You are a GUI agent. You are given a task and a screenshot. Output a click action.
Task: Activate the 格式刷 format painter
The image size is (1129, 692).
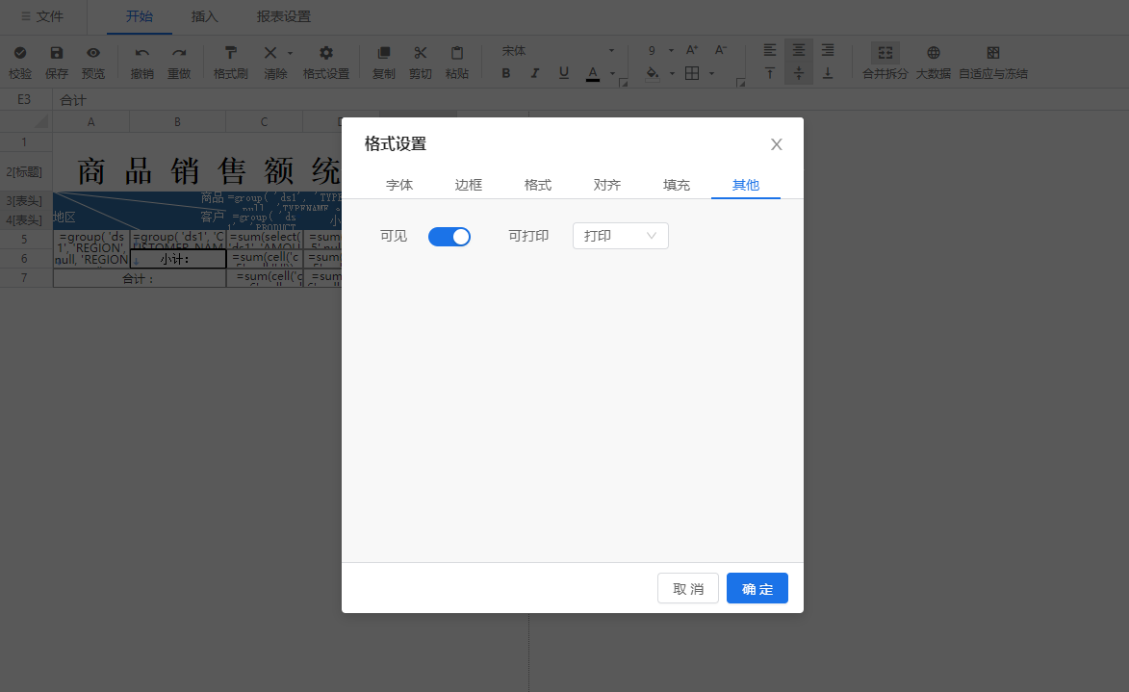click(x=230, y=53)
